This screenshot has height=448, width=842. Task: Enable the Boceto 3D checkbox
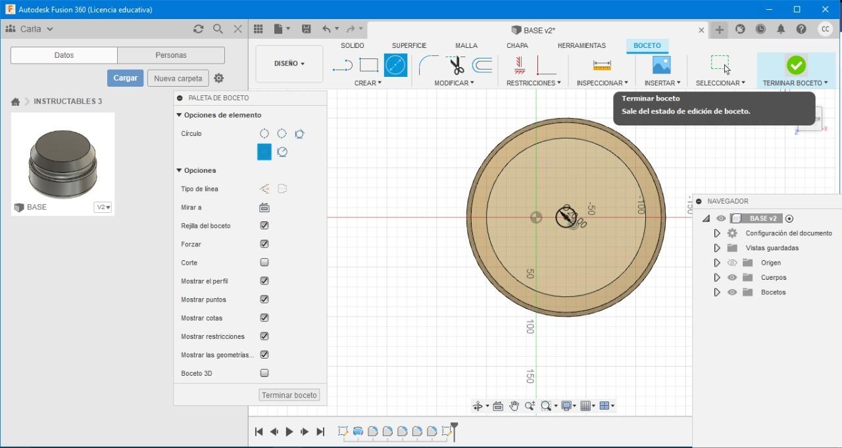click(x=264, y=373)
